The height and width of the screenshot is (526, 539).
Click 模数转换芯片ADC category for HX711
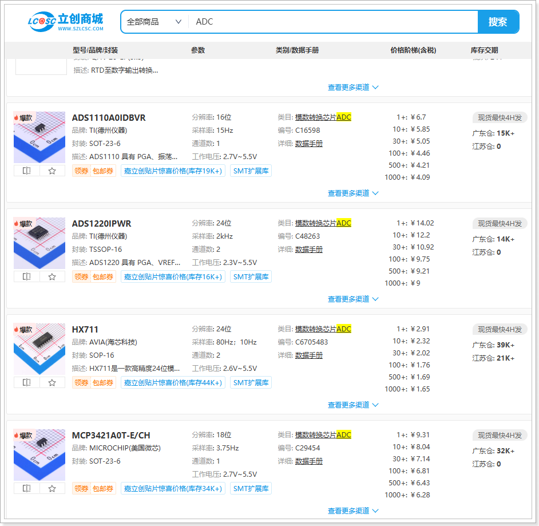[x=323, y=329]
